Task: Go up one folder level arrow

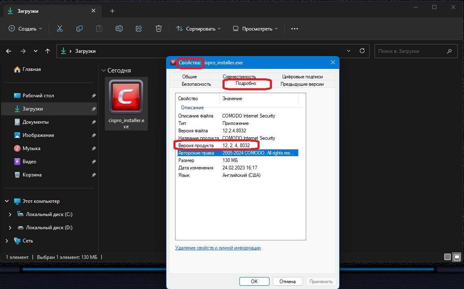Action: [x=48, y=51]
